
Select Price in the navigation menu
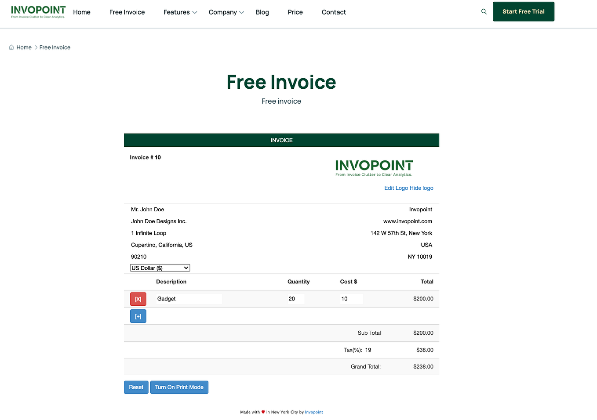click(x=295, y=12)
